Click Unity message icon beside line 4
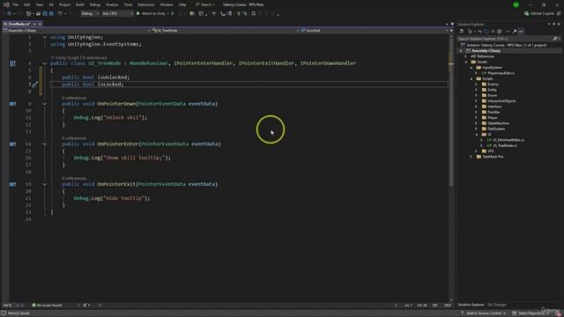This screenshot has height=317, width=564. coord(12,63)
